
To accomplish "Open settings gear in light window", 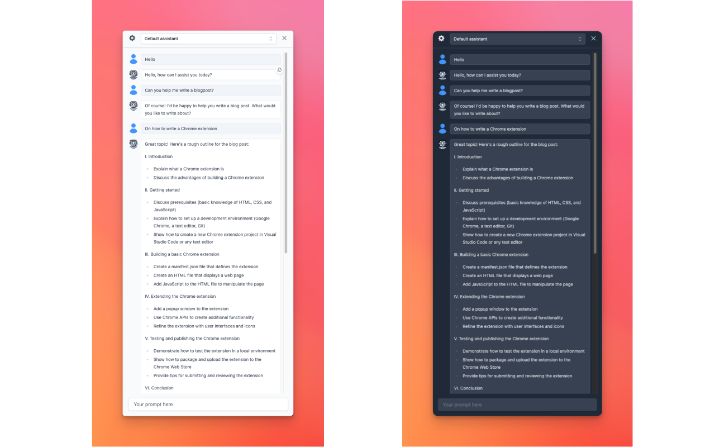I will click(x=132, y=38).
